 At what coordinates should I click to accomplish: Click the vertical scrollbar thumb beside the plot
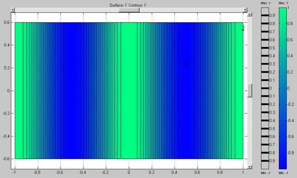pyautogui.click(x=250, y=90)
